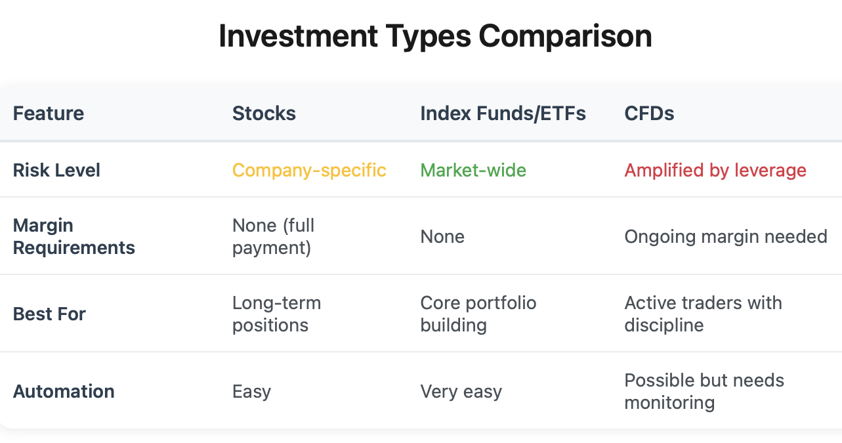The height and width of the screenshot is (443, 842).
Task: Select the Risk Level row label
Action: click(x=56, y=171)
